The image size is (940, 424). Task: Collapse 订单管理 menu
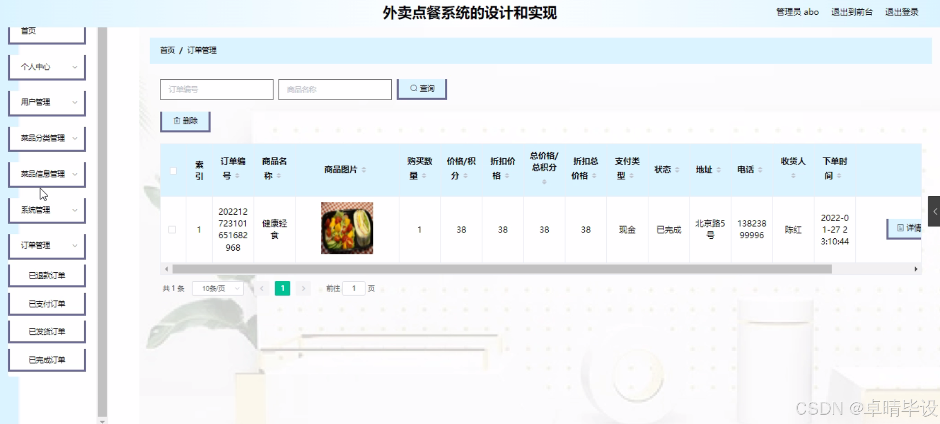47,245
